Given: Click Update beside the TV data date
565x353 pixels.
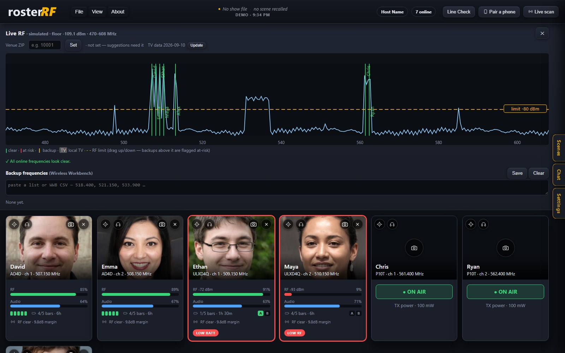Looking at the screenshot, I should click(197, 45).
